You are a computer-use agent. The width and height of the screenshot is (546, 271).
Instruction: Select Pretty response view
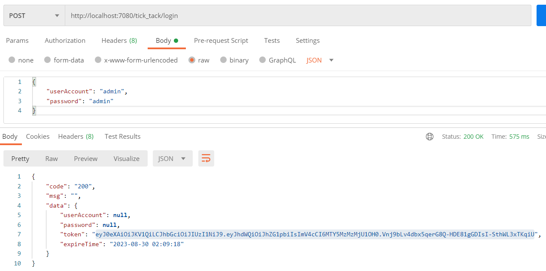click(20, 158)
